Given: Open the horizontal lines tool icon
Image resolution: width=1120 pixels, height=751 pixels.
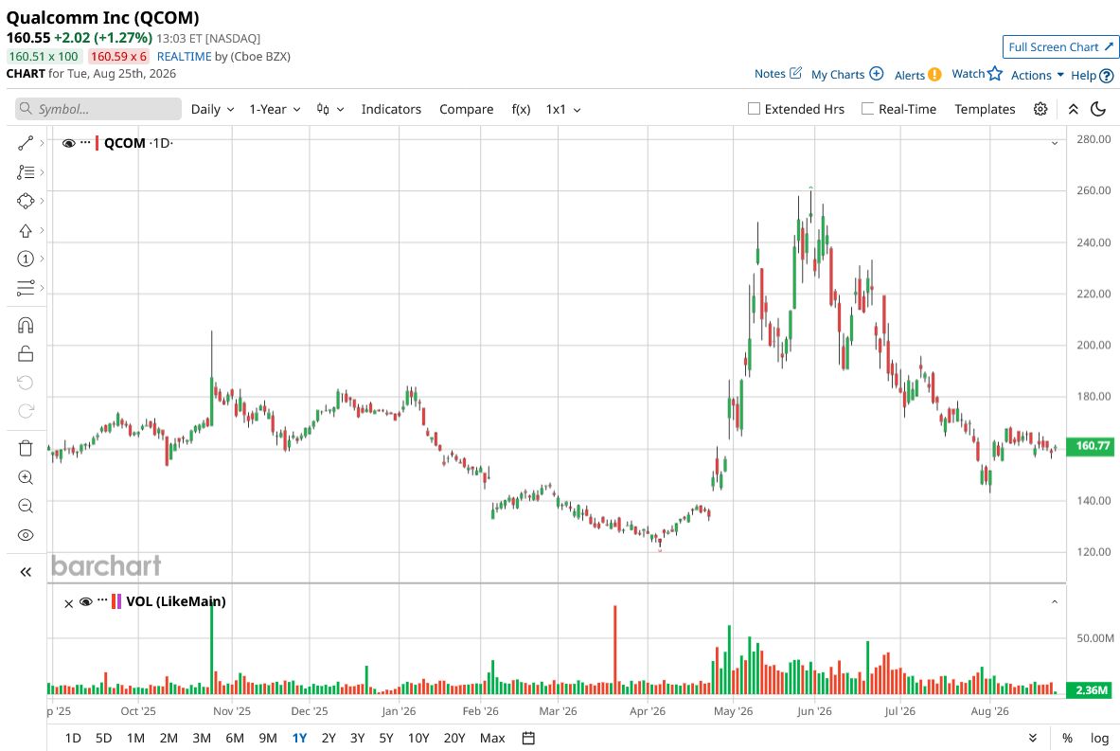Looking at the screenshot, I should point(25,288).
